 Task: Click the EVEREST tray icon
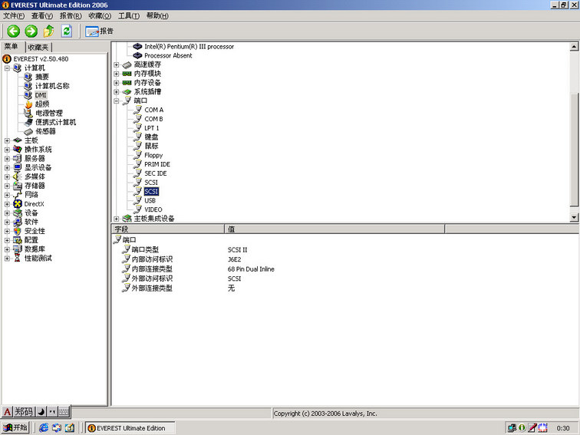(x=522, y=427)
